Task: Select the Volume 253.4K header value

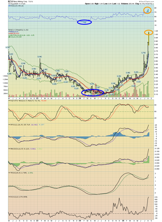Action: (x=128, y=4)
